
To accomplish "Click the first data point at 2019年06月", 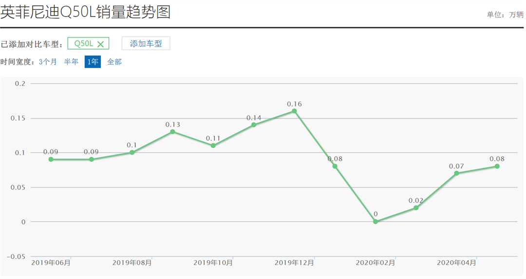I will [51, 159].
